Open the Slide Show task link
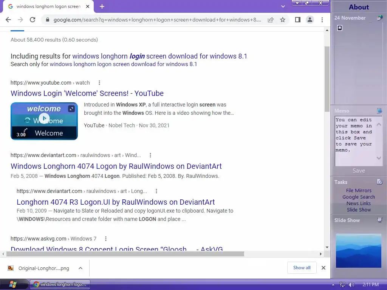The height and width of the screenshot is (290, 387). (x=359, y=210)
